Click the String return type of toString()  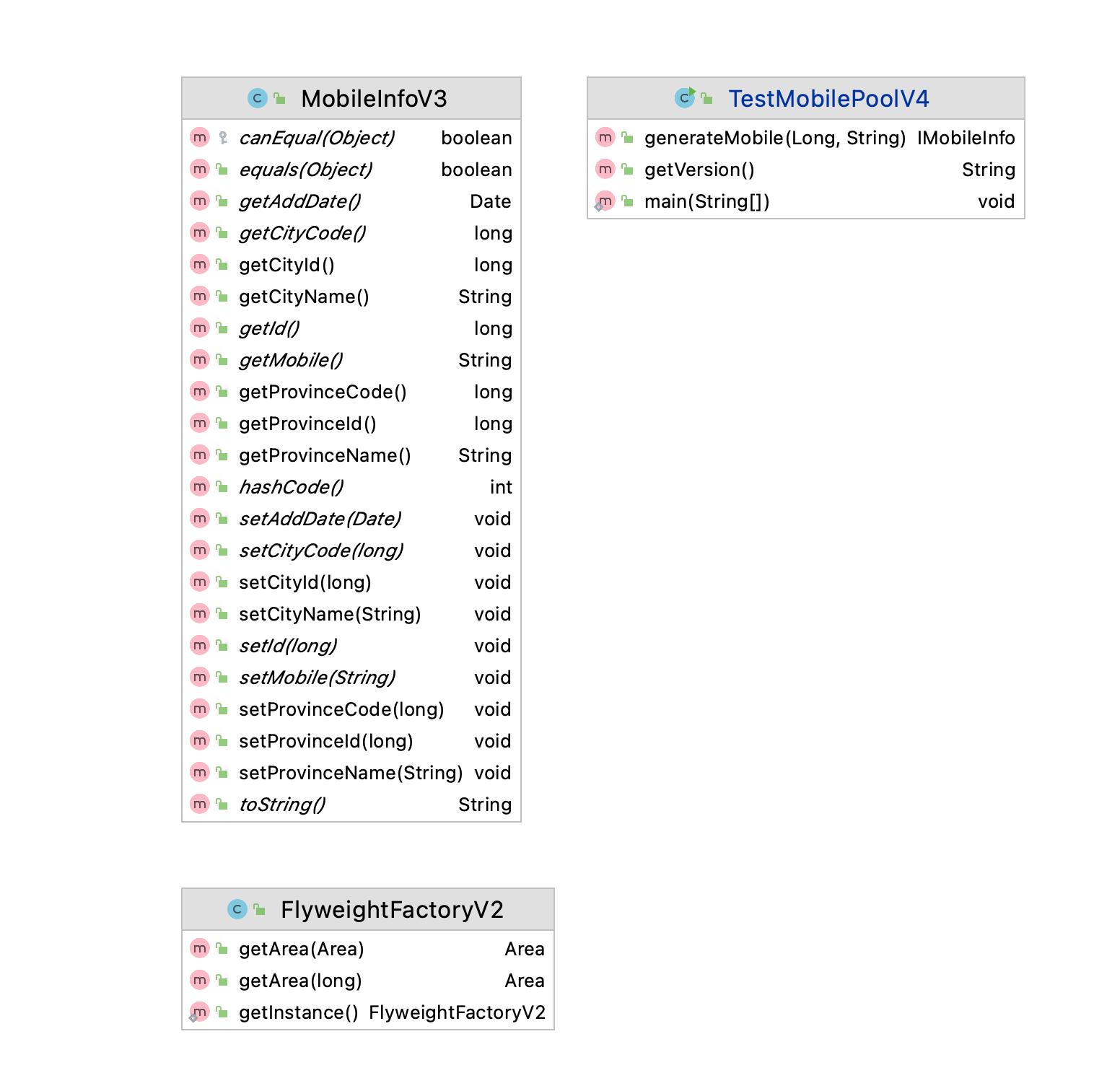485,805
